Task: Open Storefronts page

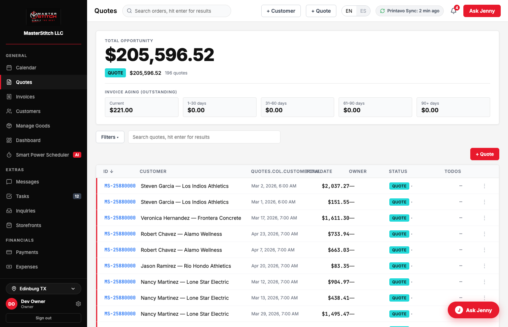Action: [x=44, y=225]
